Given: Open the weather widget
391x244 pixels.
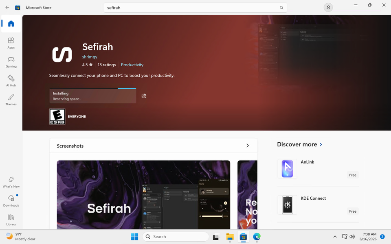Looking at the screenshot, I should [x=20, y=237].
